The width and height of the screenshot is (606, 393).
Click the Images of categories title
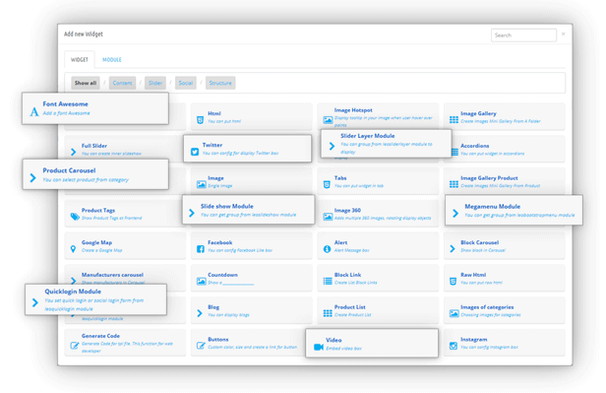click(x=487, y=307)
